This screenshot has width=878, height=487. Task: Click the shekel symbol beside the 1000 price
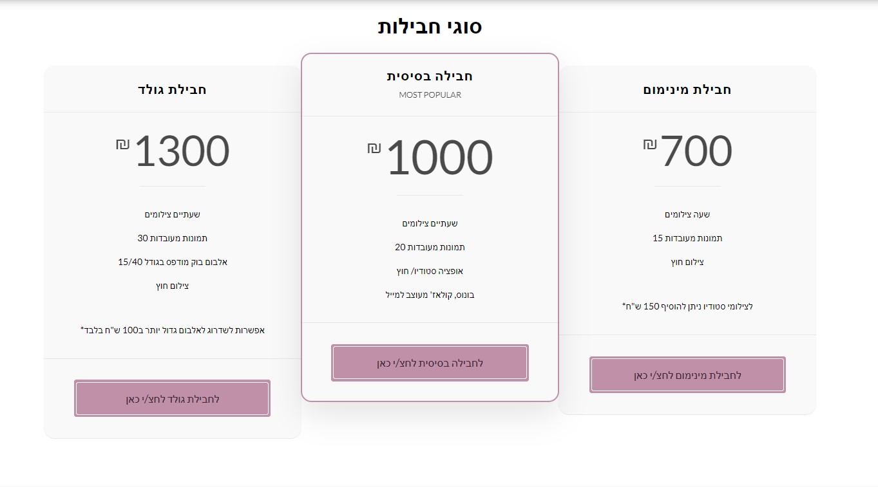pyautogui.click(x=374, y=149)
